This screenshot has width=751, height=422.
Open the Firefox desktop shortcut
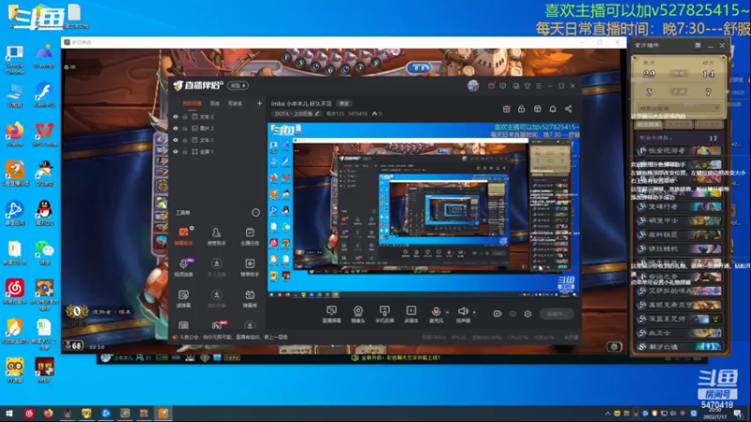(15, 135)
